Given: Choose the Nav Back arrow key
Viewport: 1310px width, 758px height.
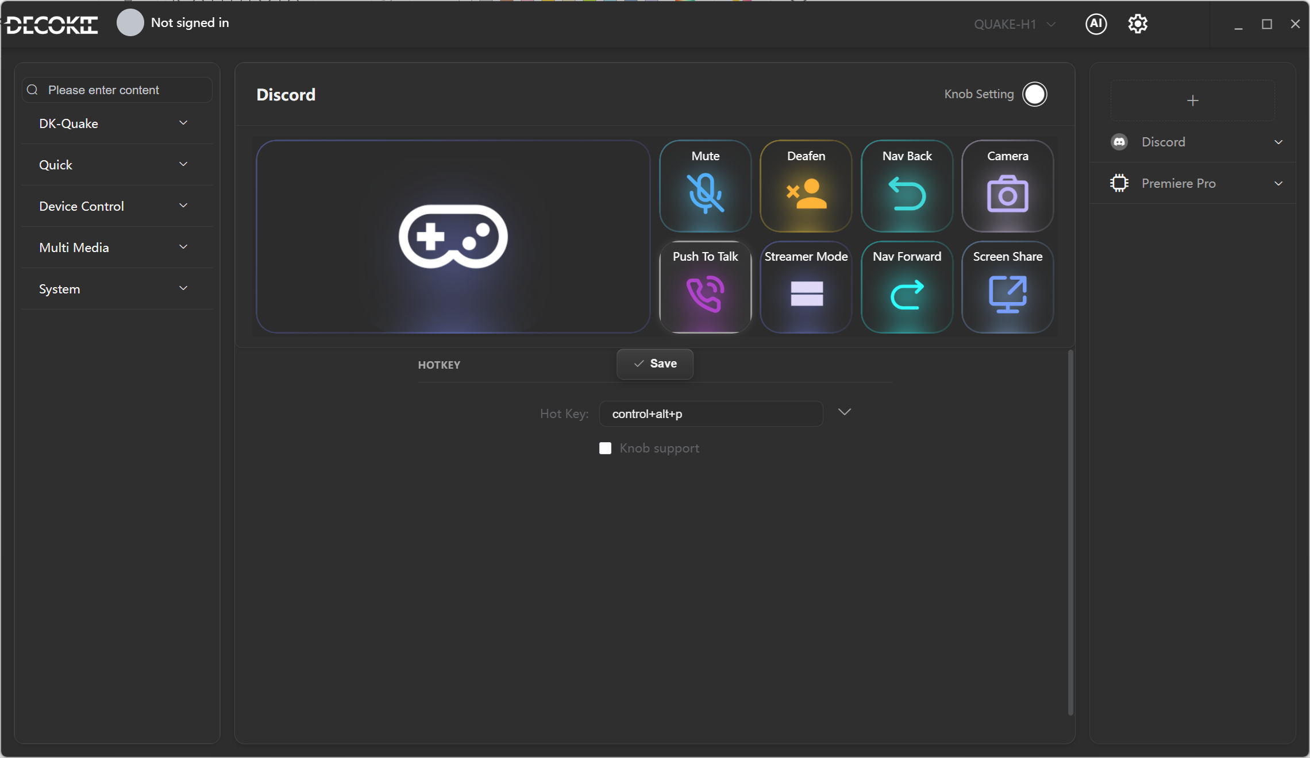Looking at the screenshot, I should 907,186.
